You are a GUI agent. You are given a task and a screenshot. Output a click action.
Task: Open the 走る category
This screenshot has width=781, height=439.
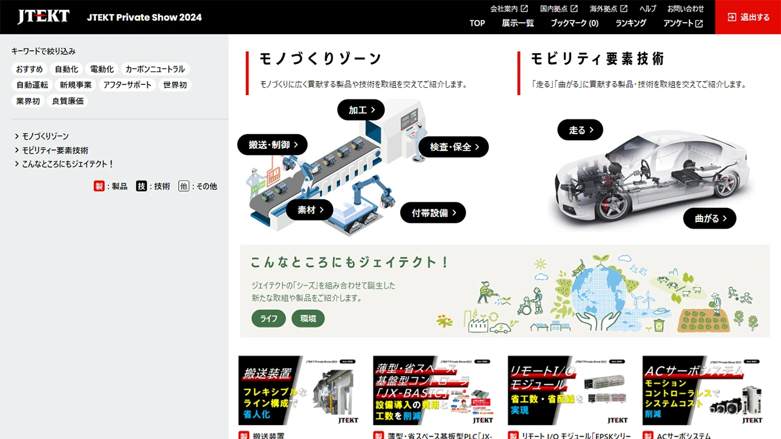(580, 130)
